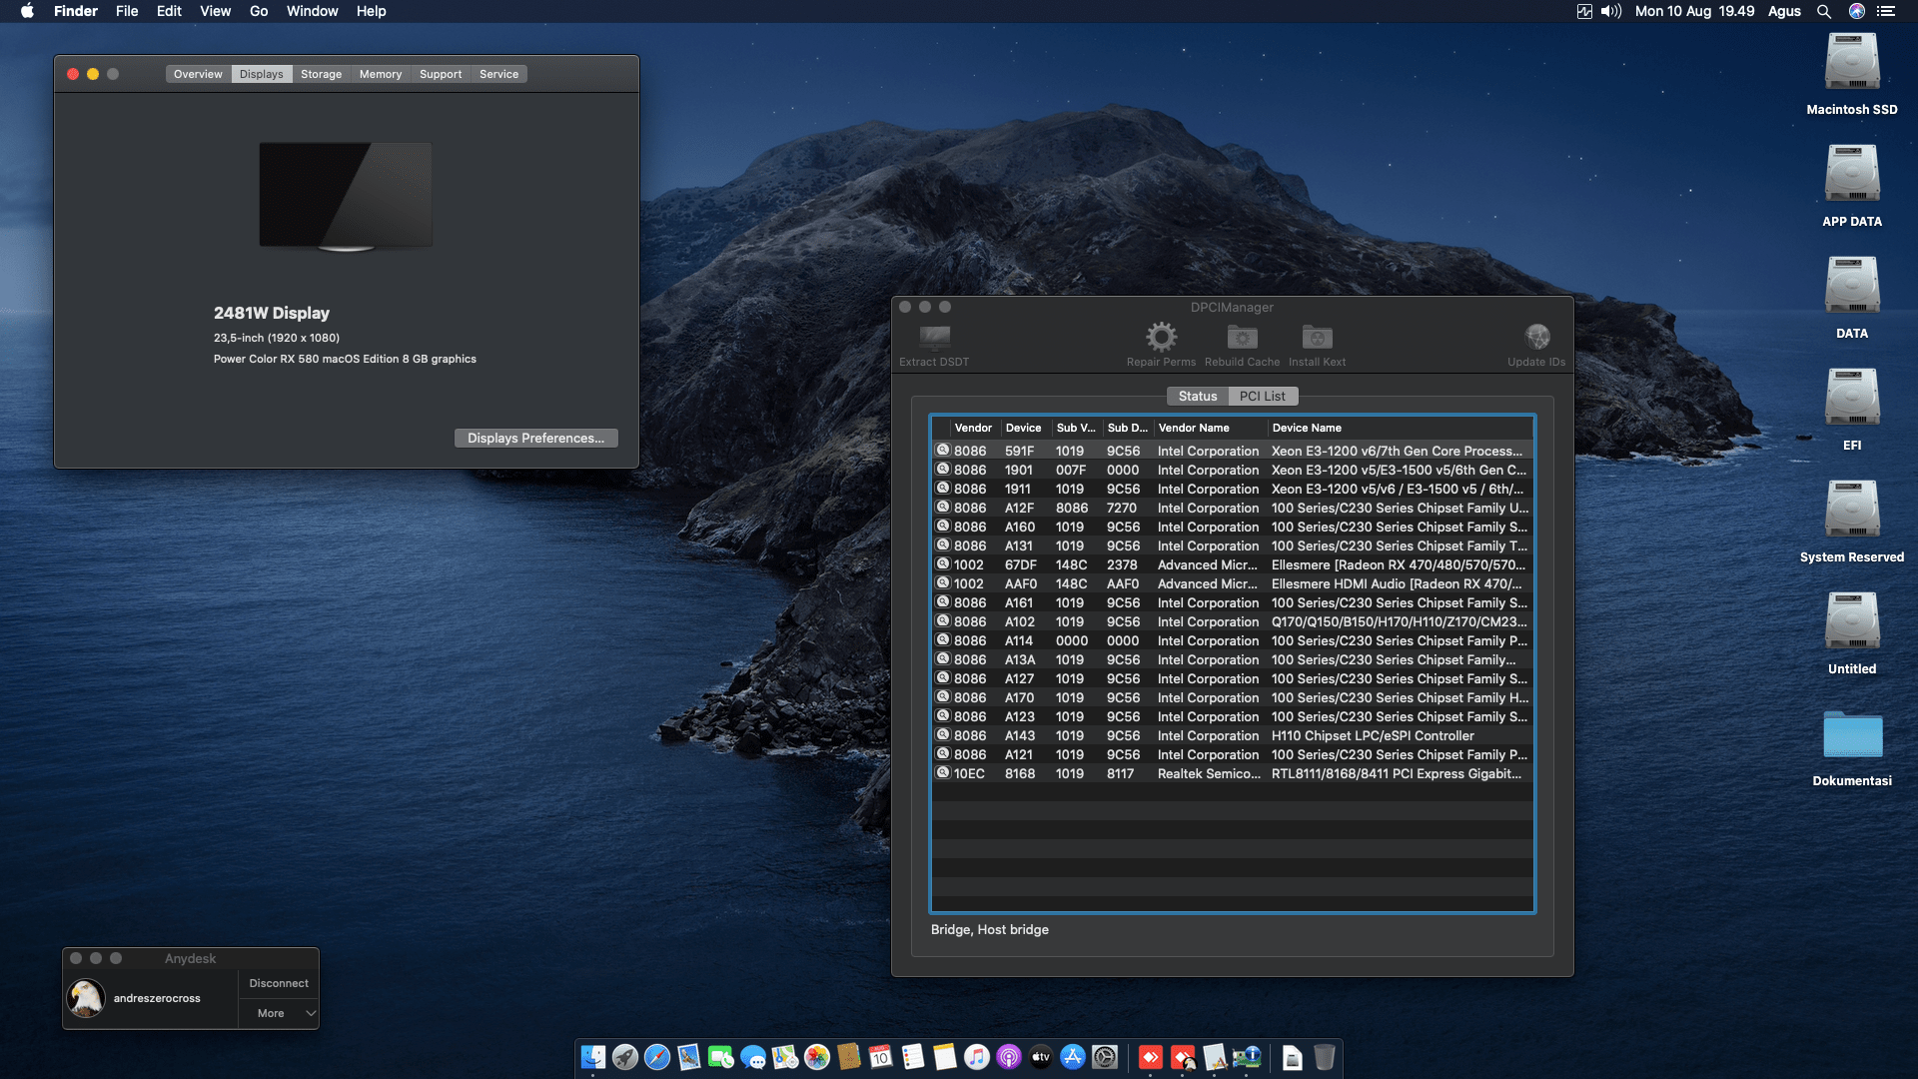1918x1079 pixels.
Task: Switch to the Overview tab
Action: click(198, 74)
